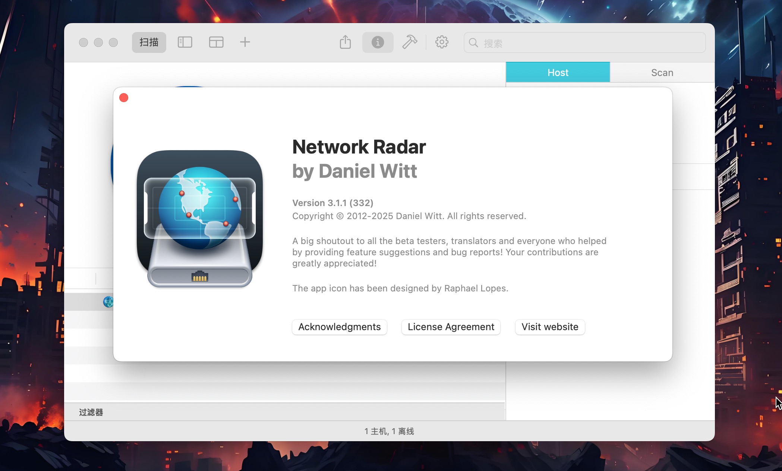
Task: Click the 扫描 scan toolbar button
Action: (x=149, y=42)
